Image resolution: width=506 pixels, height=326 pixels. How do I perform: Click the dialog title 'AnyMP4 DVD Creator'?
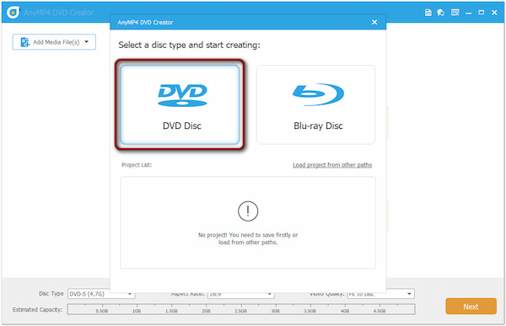(145, 23)
